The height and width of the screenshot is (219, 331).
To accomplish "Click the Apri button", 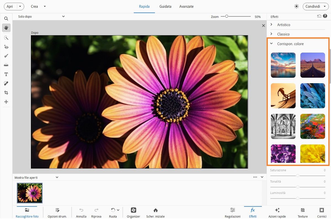I will click(x=10, y=6).
